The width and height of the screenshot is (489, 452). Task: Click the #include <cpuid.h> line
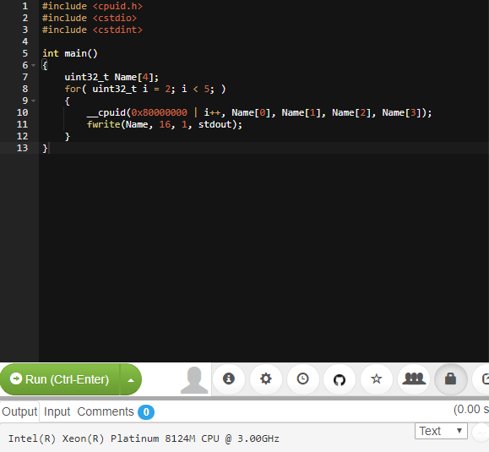pos(92,6)
